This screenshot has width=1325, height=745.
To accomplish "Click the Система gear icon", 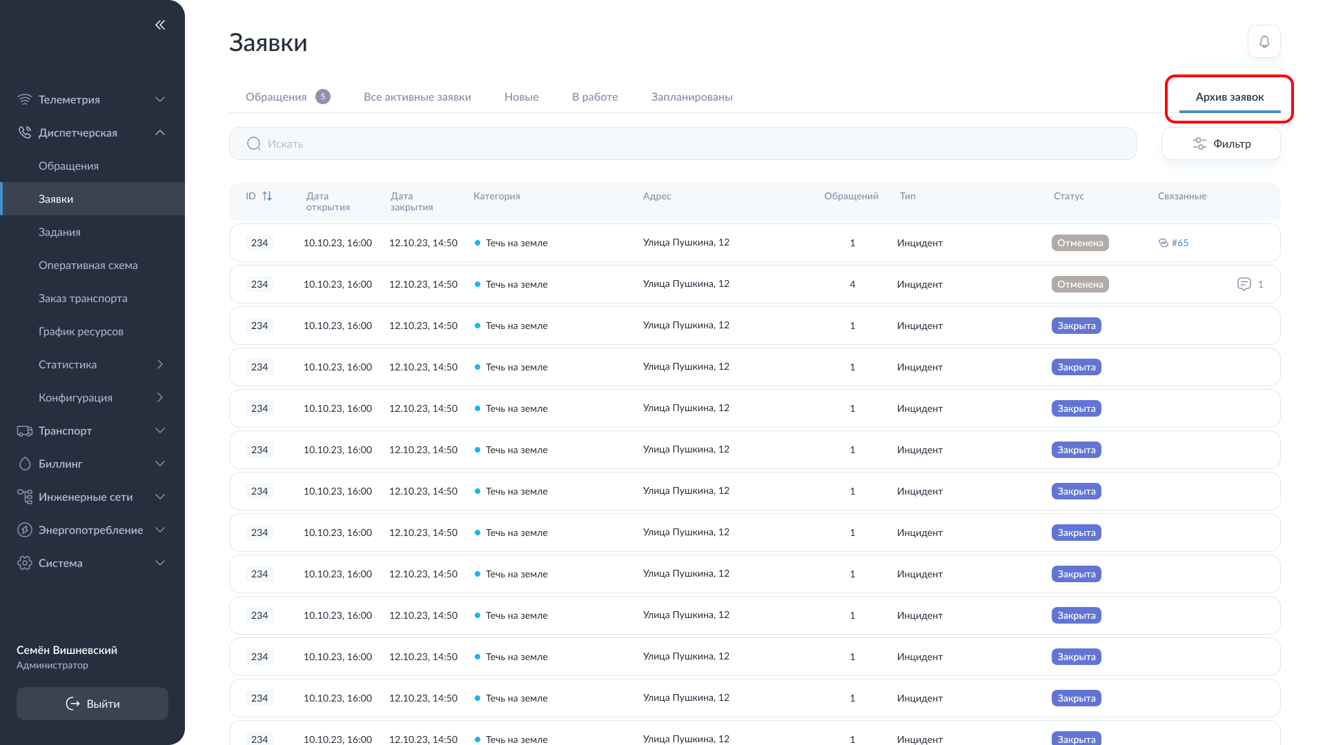I will click(x=25, y=564).
